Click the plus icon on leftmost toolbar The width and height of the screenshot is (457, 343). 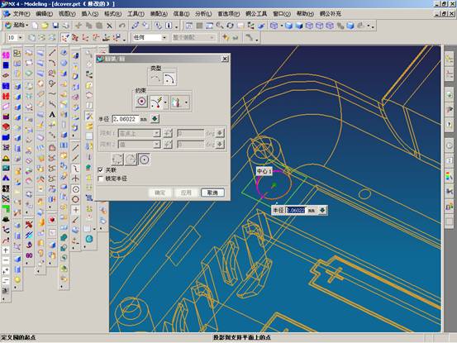tap(6, 250)
